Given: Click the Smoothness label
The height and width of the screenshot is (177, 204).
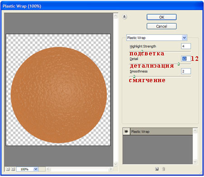Looking at the screenshot, I should point(139,71).
